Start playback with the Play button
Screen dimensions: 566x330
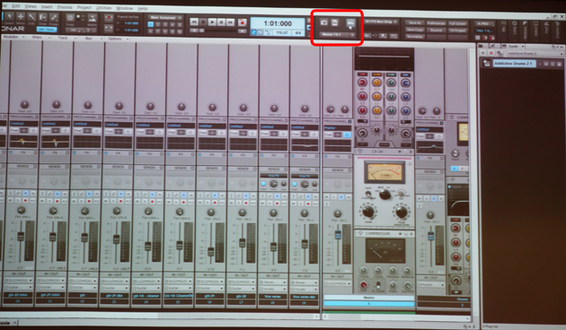point(212,22)
